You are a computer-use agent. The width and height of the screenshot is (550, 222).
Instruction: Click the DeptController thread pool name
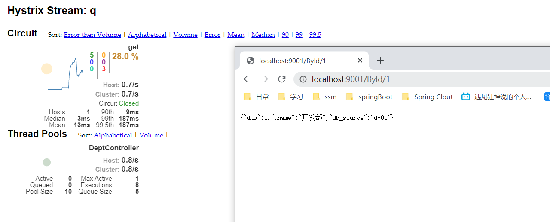[114, 148]
